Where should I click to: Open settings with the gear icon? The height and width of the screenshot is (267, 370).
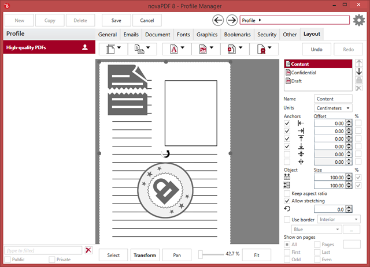[x=358, y=20]
